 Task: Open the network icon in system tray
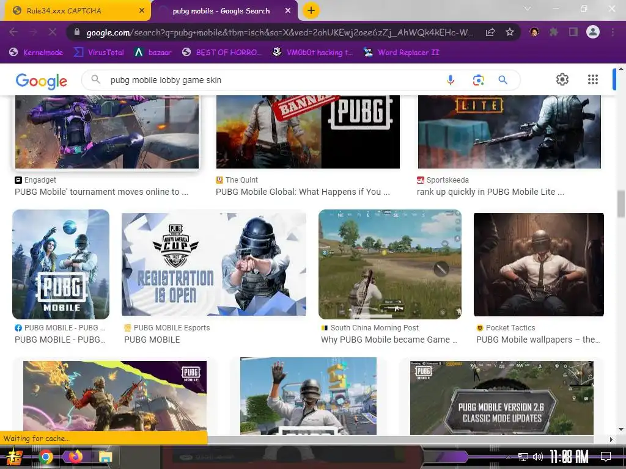pos(523,457)
